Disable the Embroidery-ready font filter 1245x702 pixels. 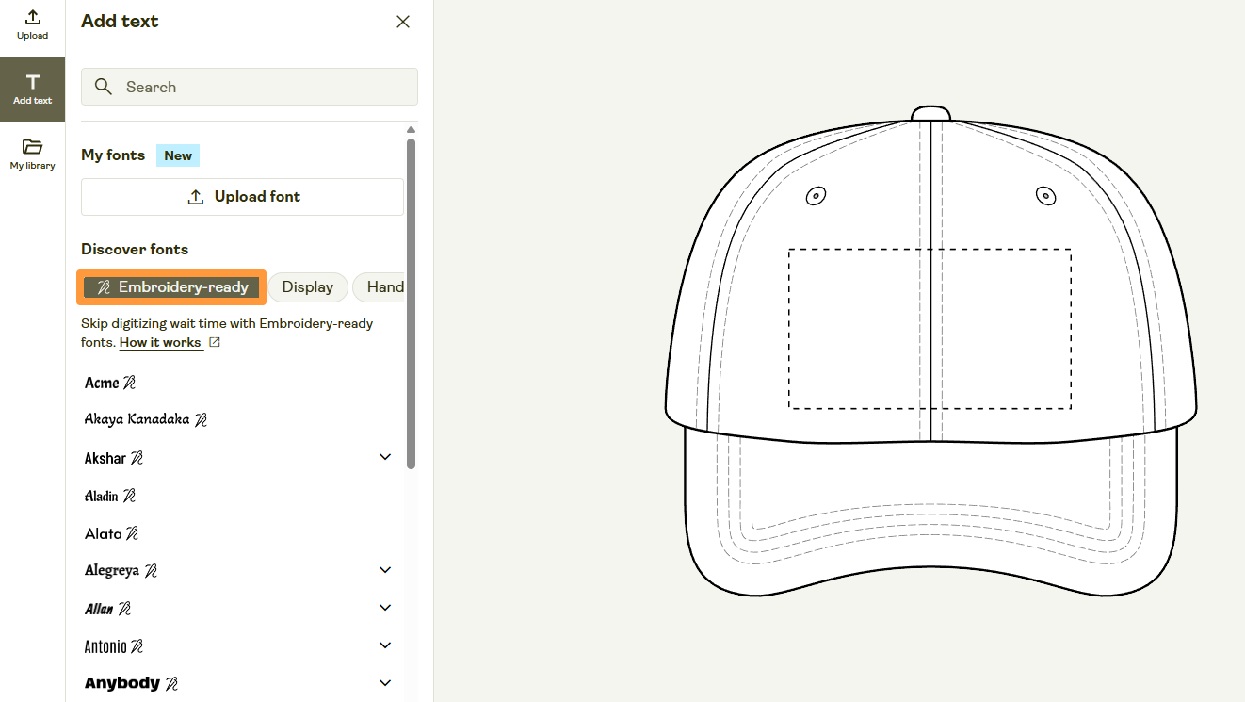click(x=170, y=286)
